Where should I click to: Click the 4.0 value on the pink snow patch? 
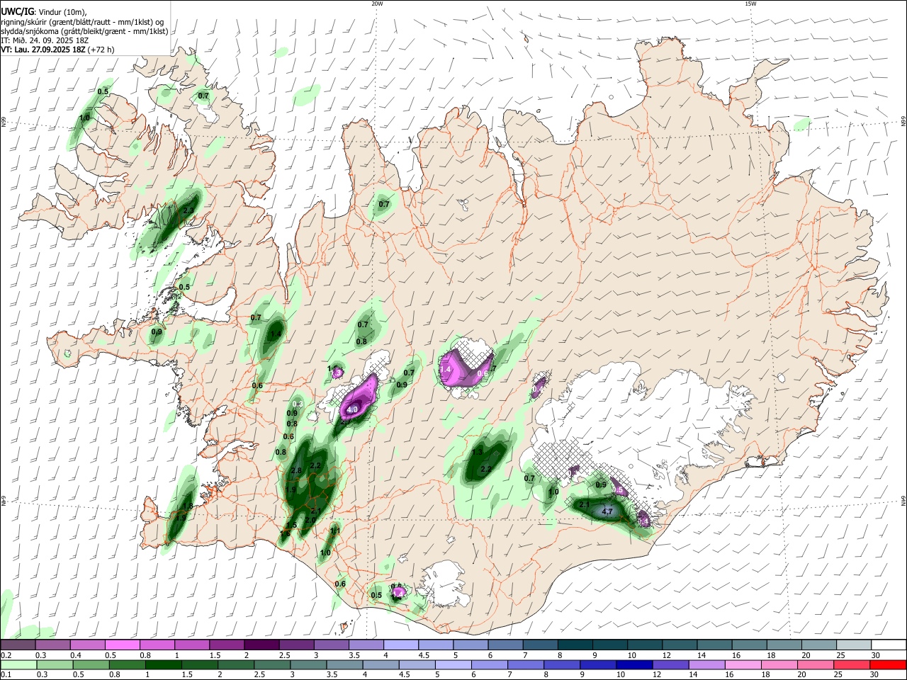pos(352,409)
